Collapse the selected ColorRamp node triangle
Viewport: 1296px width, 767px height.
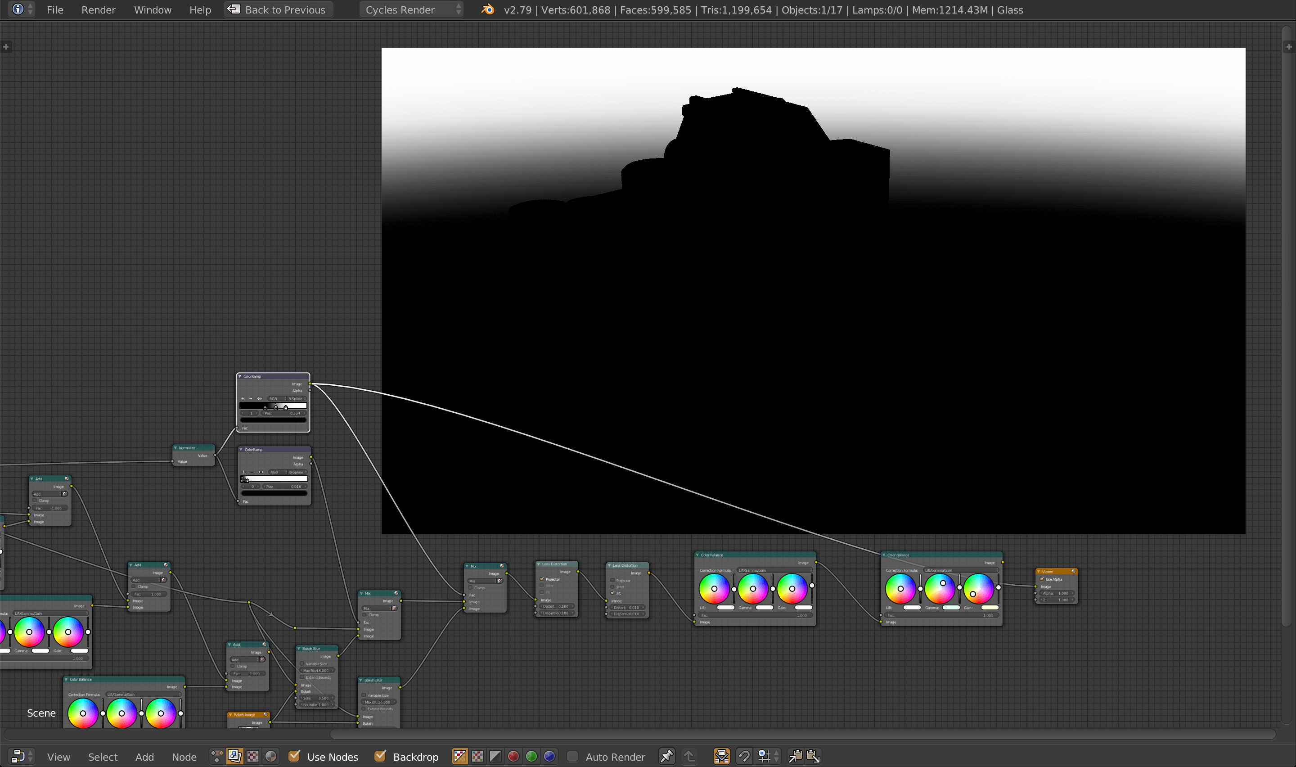click(240, 376)
